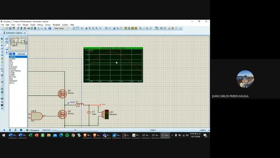Open the Design menu
The height and width of the screenshot is (158, 280).
click(x=25, y=25)
